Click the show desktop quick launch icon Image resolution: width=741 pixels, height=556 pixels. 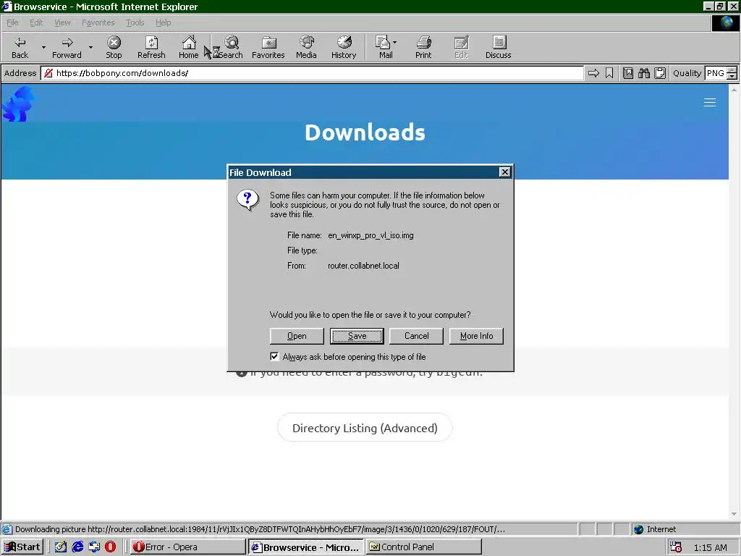[94, 547]
